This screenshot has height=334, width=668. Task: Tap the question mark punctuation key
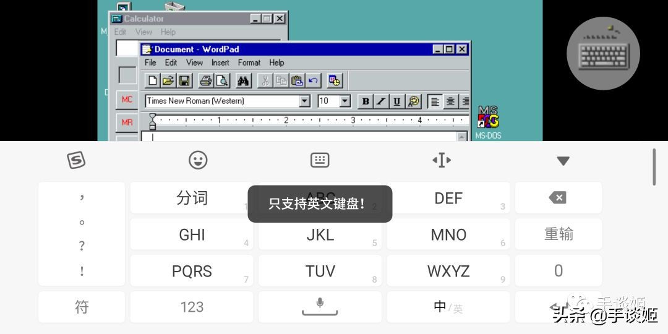[x=82, y=246]
